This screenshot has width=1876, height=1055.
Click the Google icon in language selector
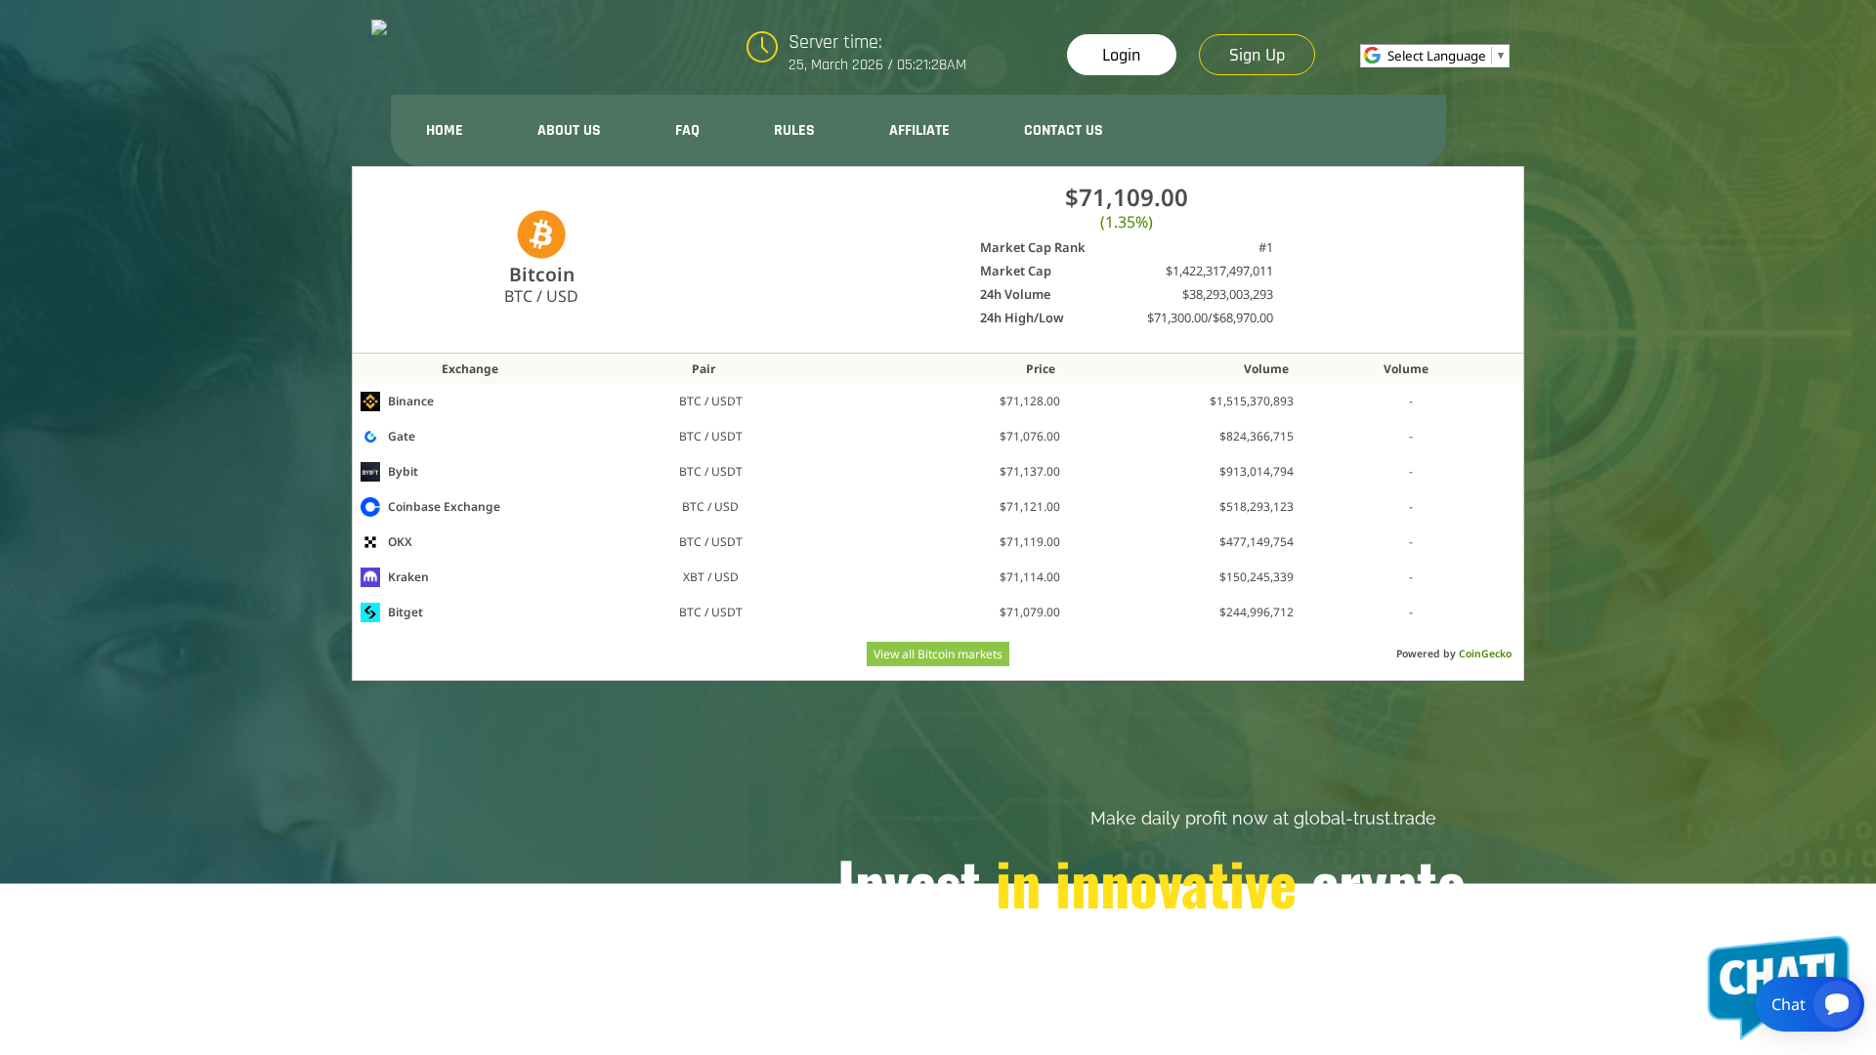[1372, 56]
